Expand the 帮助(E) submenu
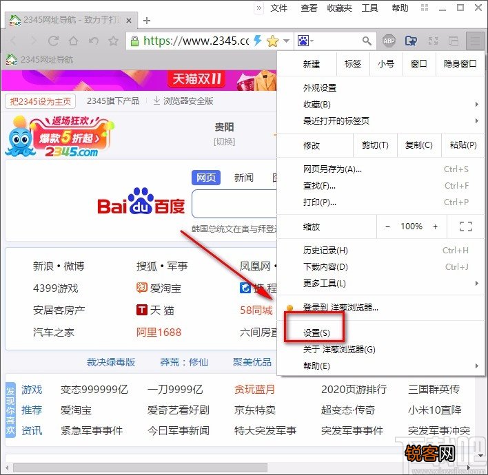This screenshot has width=488, height=475. (x=476, y=366)
